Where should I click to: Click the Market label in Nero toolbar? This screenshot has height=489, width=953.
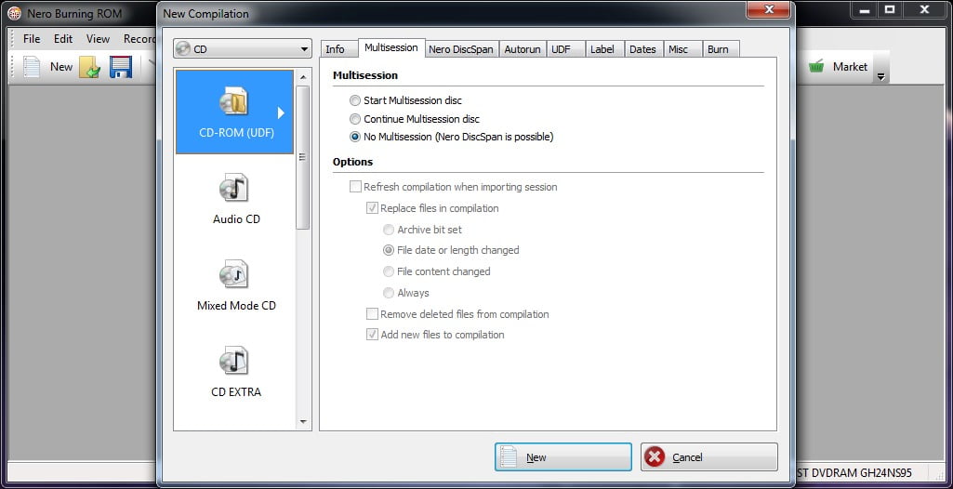850,67
